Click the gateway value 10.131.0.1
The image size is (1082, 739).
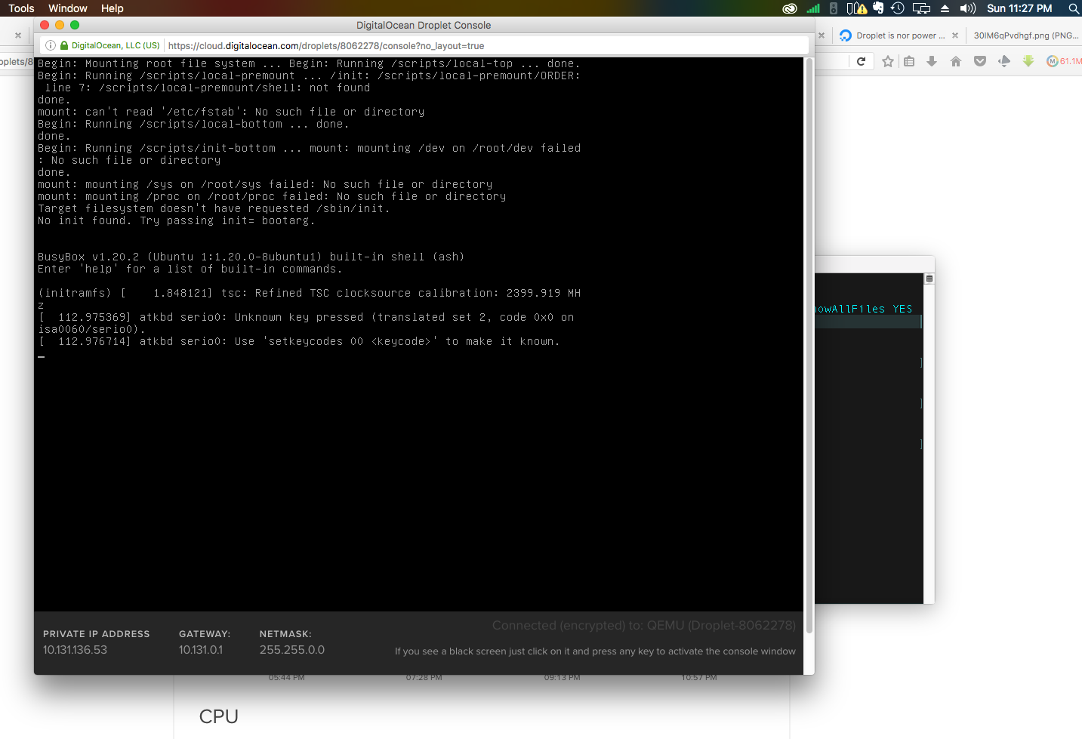[x=201, y=650]
